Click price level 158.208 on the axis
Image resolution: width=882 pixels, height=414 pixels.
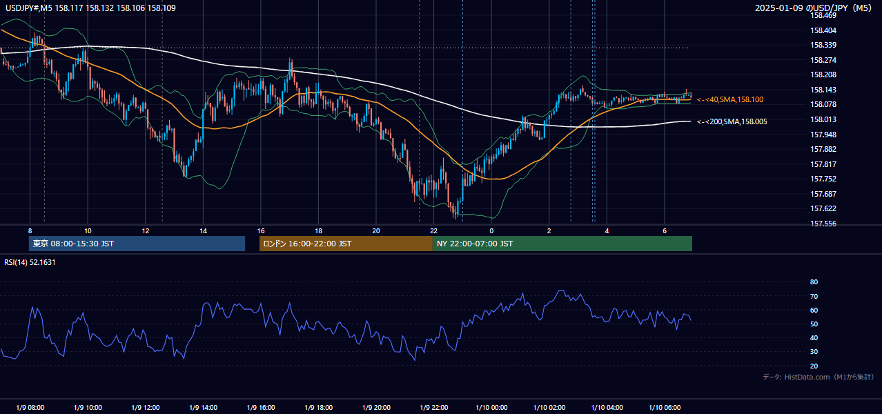823,75
